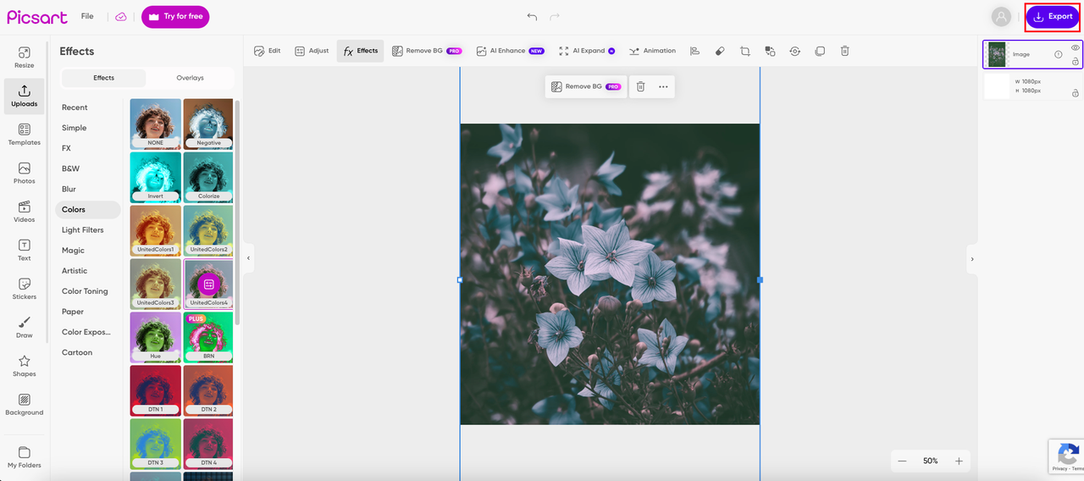
Task: Open the Draw tool in sidebar
Action: pyautogui.click(x=25, y=327)
